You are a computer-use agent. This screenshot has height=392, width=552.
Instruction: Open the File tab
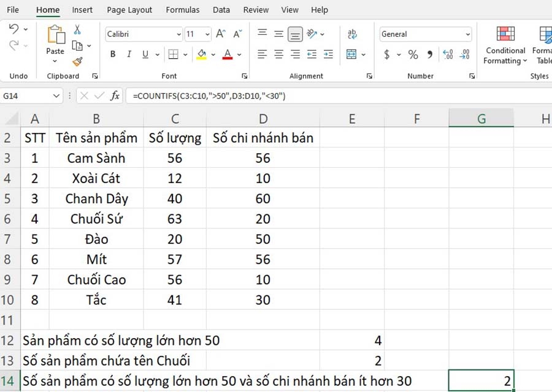pos(13,10)
